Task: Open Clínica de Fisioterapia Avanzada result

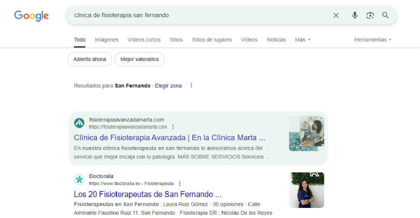Action: click(169, 138)
